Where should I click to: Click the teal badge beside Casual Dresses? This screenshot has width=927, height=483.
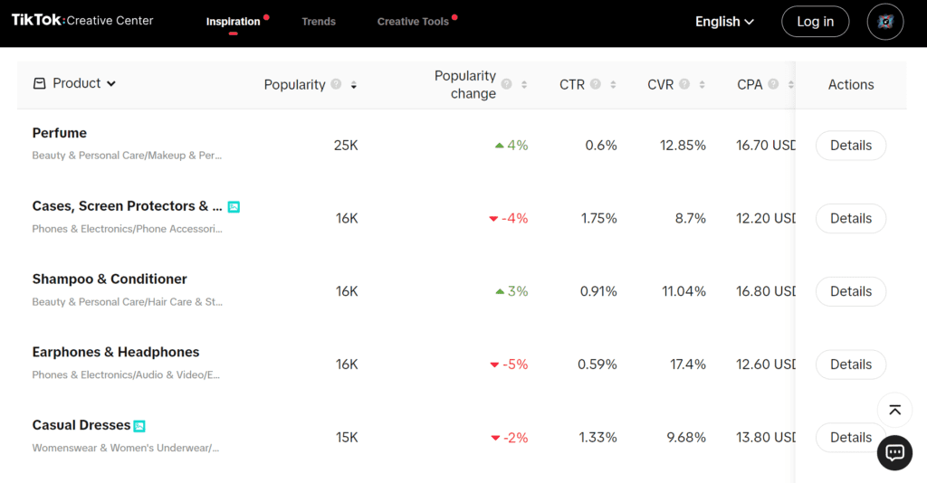coord(139,426)
